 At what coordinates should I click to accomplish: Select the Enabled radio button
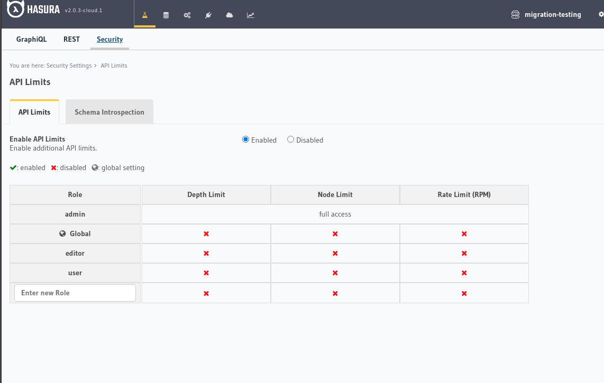[245, 139]
